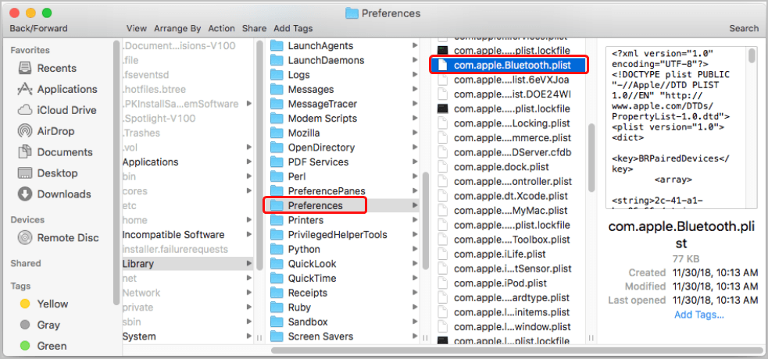Open the Share toolbar menu
This screenshot has height=359, width=768.
tap(254, 28)
